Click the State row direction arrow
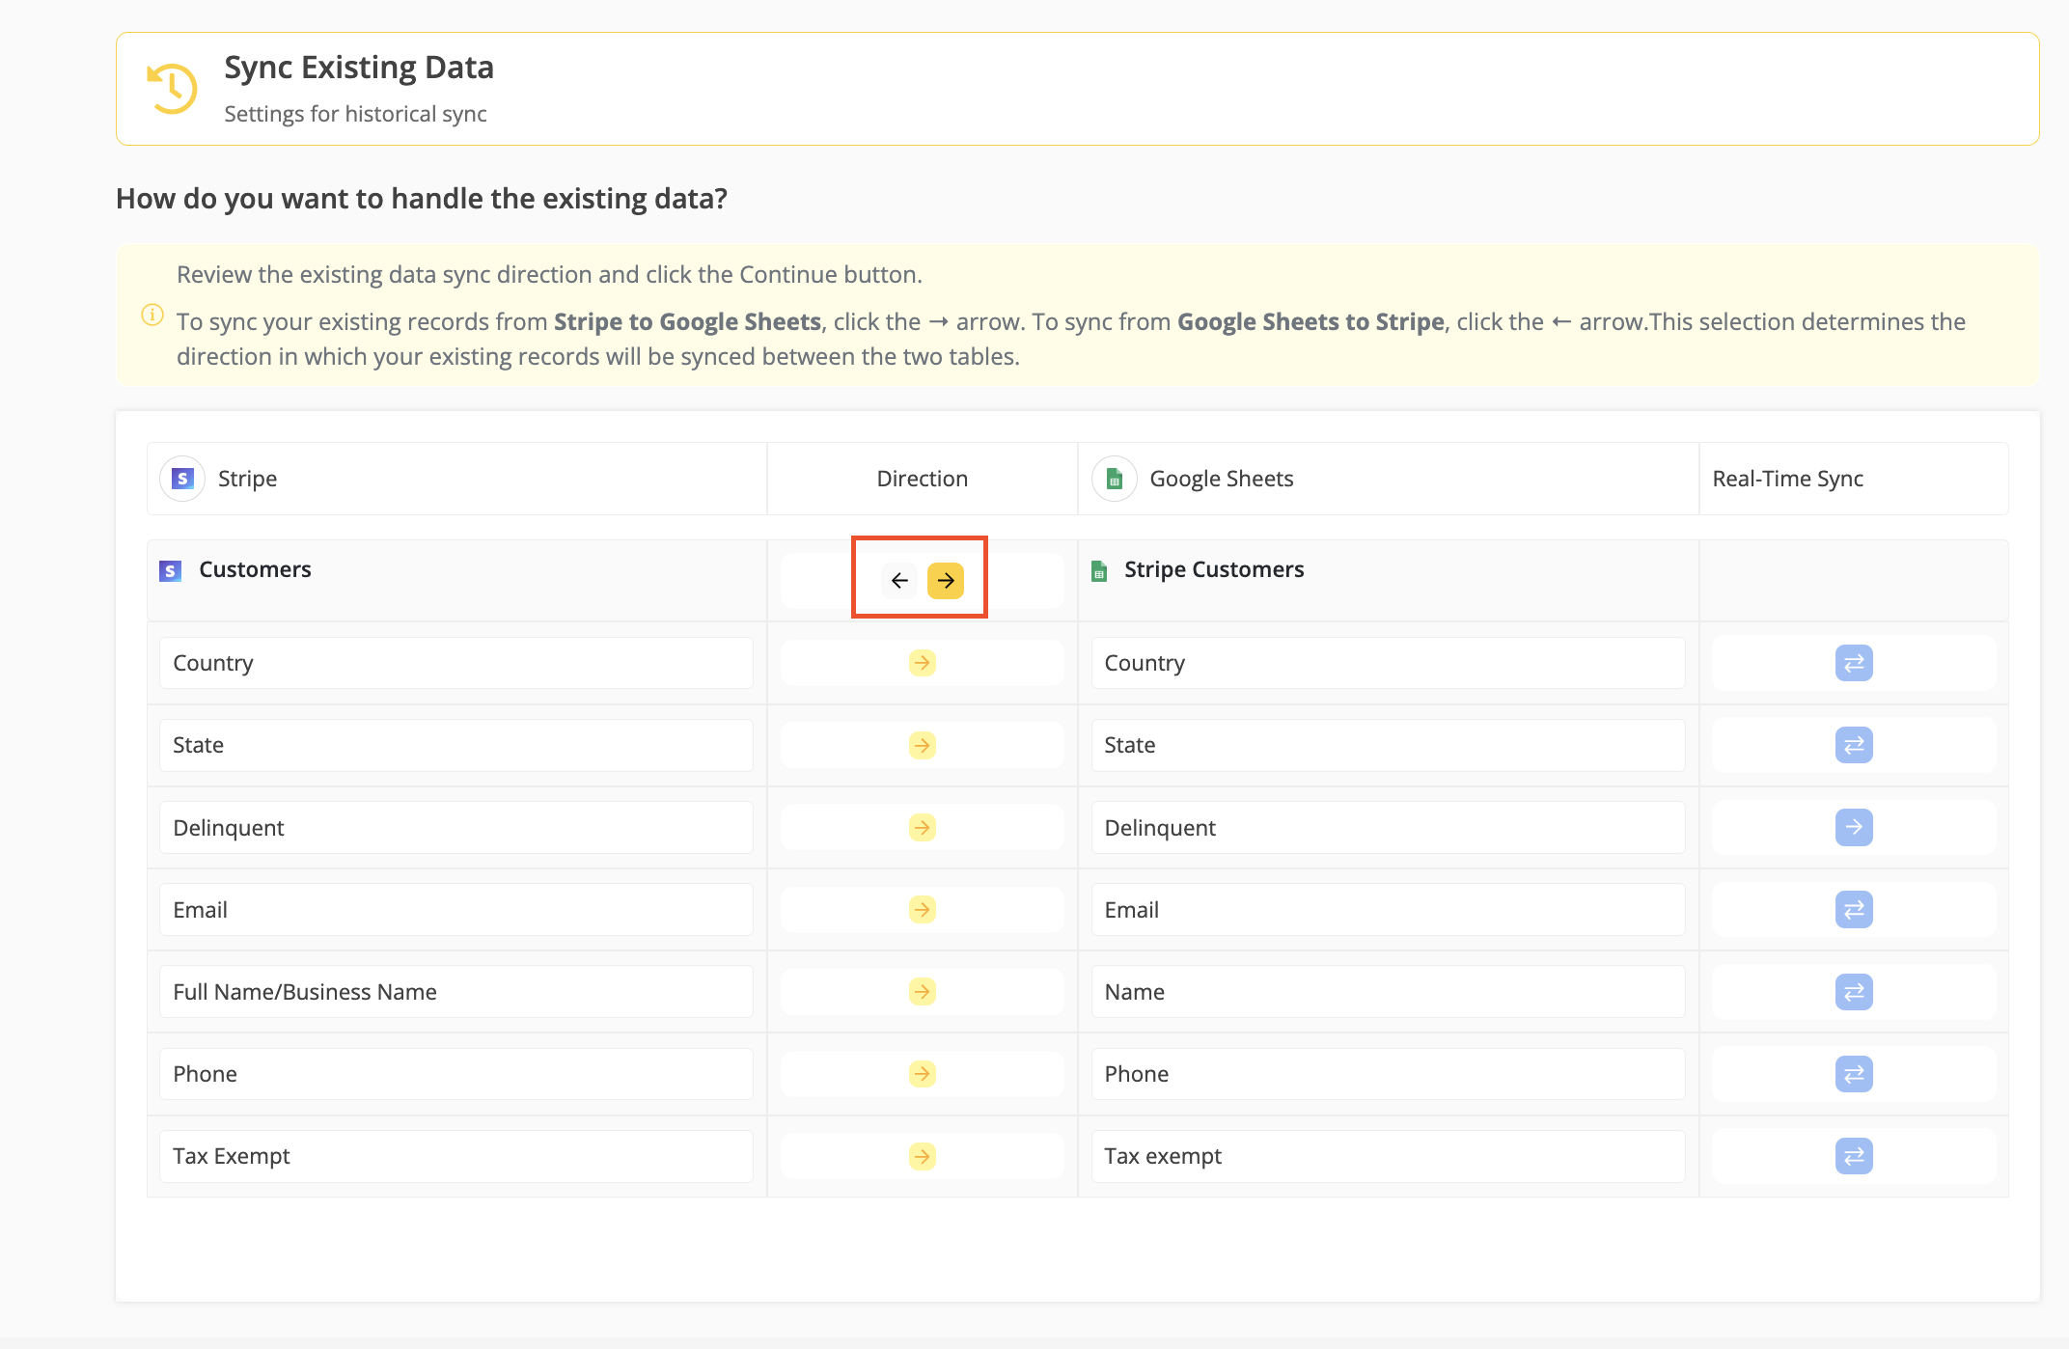The height and width of the screenshot is (1349, 2069). (923, 745)
